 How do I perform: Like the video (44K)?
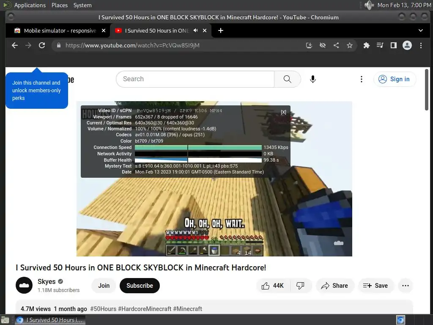[273, 286]
